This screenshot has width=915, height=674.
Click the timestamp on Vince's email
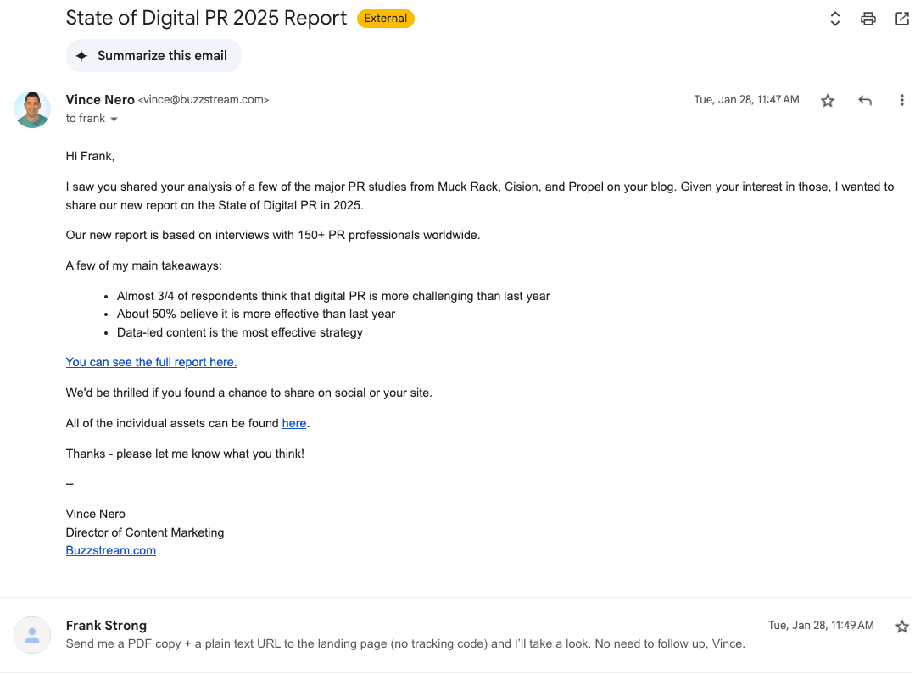pyautogui.click(x=746, y=99)
